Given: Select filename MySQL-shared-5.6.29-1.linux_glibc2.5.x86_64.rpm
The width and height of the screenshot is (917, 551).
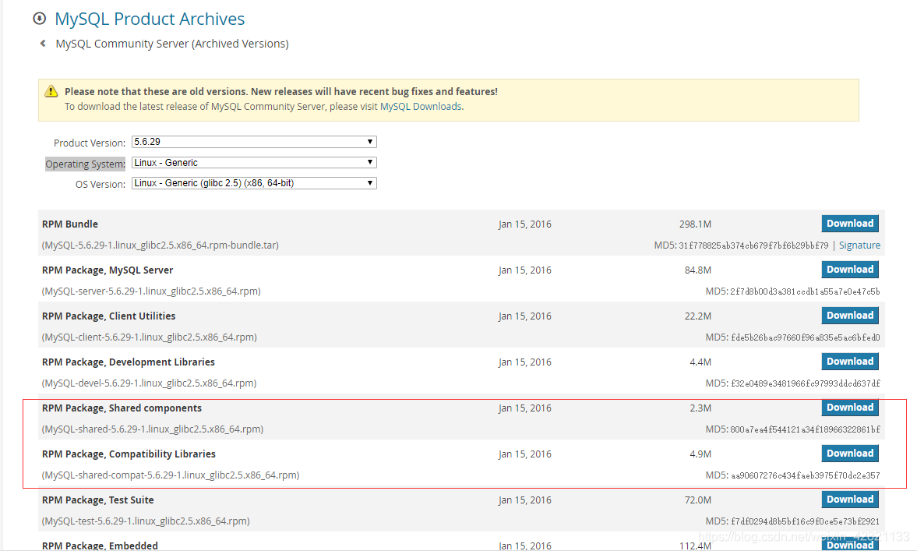Looking at the screenshot, I should click(x=153, y=429).
